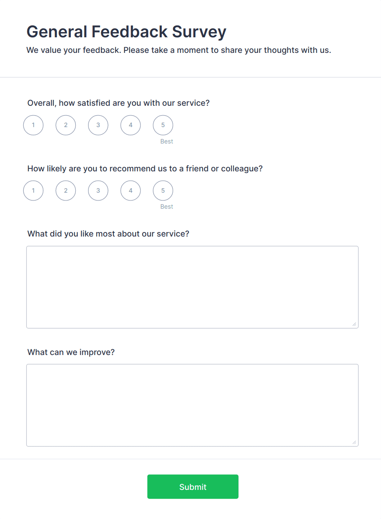
Task: Choose 3 on the recommendation scale
Action: (x=98, y=190)
